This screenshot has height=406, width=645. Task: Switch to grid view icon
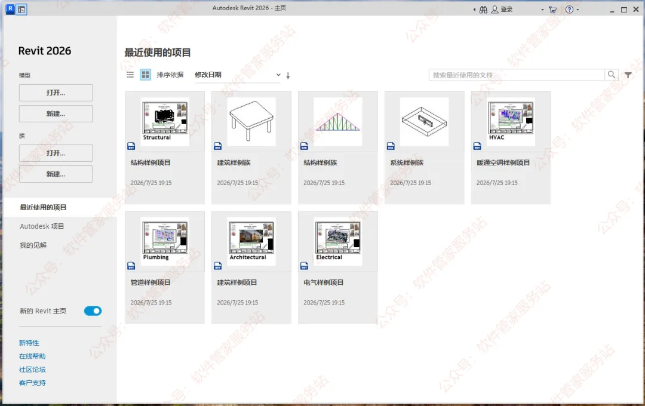tap(145, 75)
